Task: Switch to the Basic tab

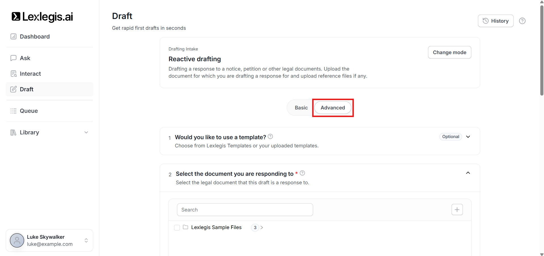Action: [301, 108]
